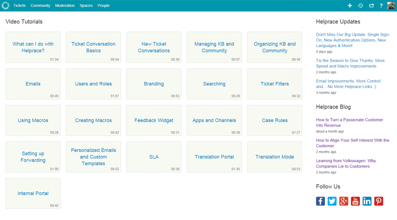Open the YouTube icon

[x=355, y=201]
